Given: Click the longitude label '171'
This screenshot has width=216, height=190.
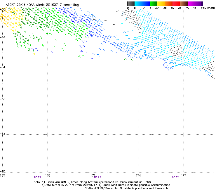Looking at the screenshot, I should click(93, 175).
